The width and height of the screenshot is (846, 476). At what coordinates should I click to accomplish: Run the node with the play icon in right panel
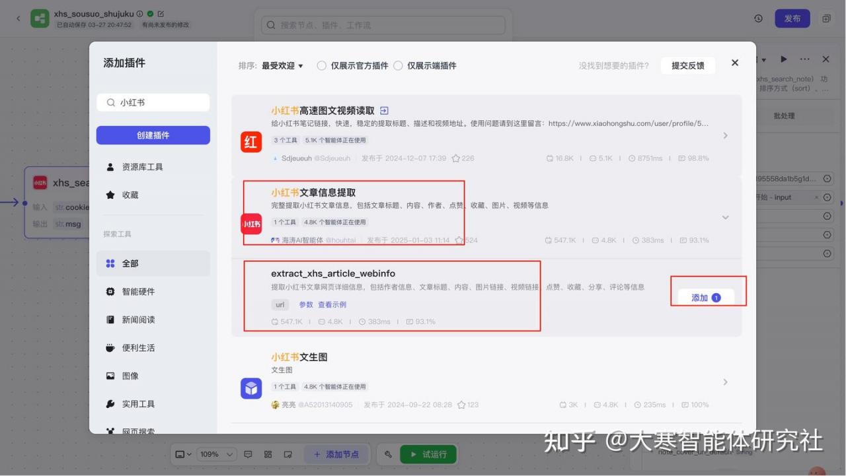coord(783,59)
